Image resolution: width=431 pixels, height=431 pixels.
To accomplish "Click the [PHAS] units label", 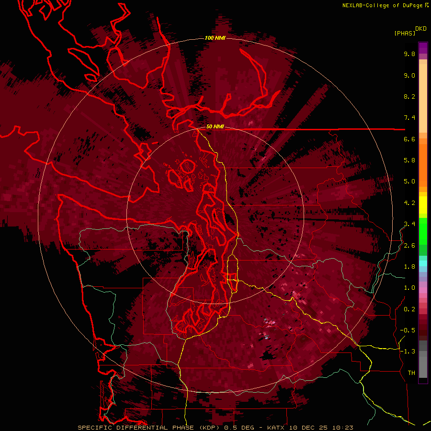I will [x=405, y=33].
